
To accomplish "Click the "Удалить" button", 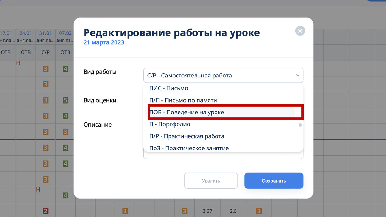I will pyautogui.click(x=211, y=180).
